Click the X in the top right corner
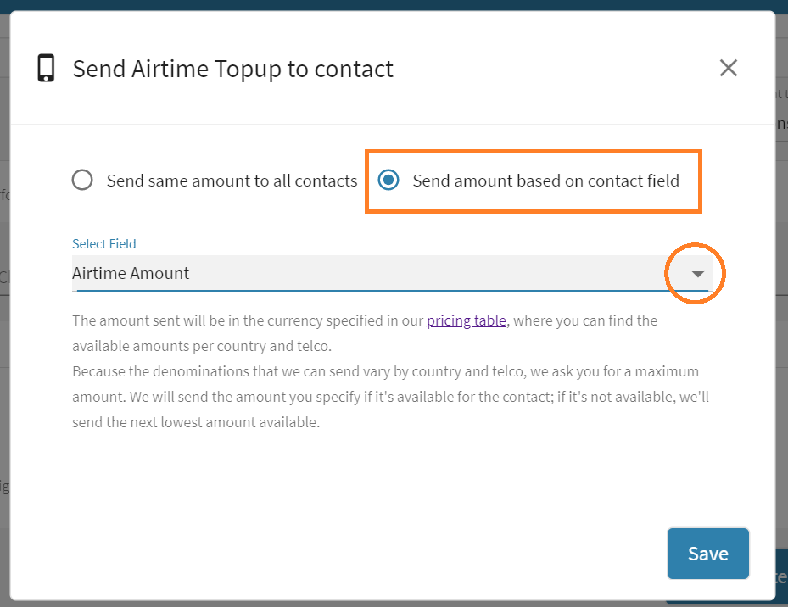Image resolution: width=788 pixels, height=607 pixels. point(728,68)
